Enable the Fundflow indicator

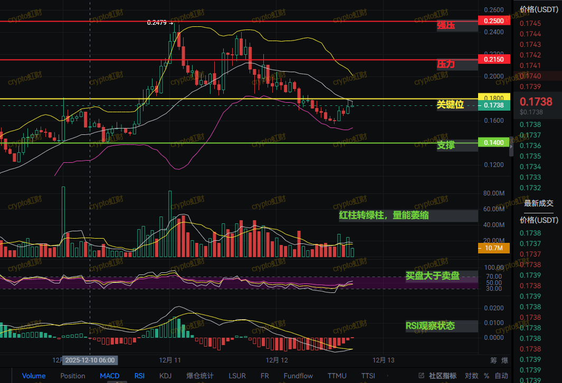click(298, 376)
